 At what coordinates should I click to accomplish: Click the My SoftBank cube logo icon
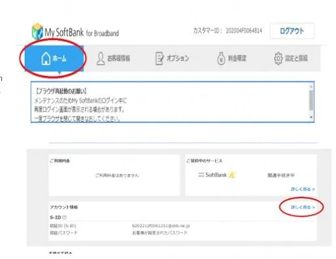(x=37, y=31)
